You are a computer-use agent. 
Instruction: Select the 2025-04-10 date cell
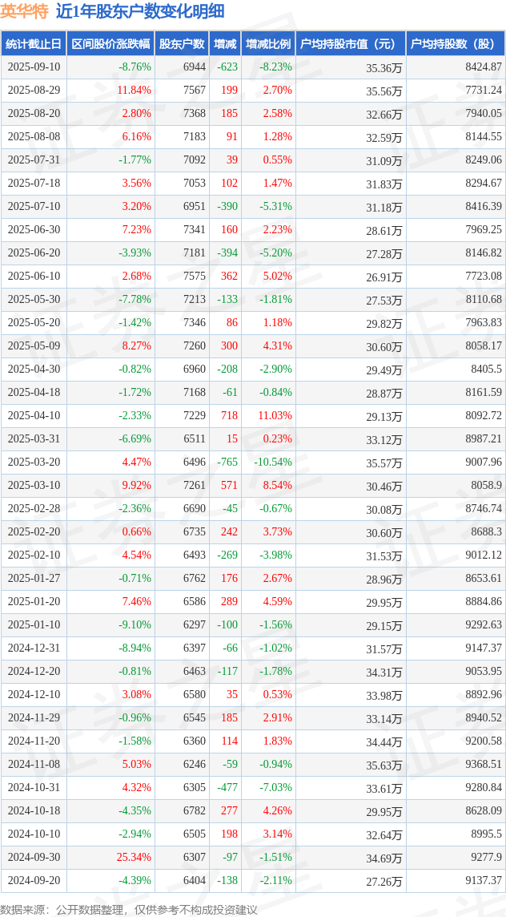(34, 414)
